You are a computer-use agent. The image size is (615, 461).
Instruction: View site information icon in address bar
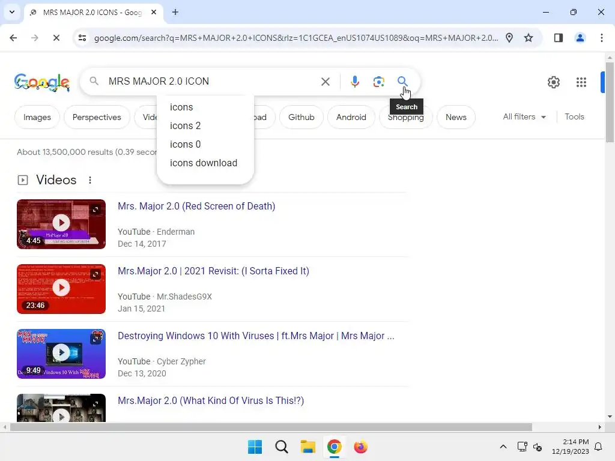(x=82, y=38)
